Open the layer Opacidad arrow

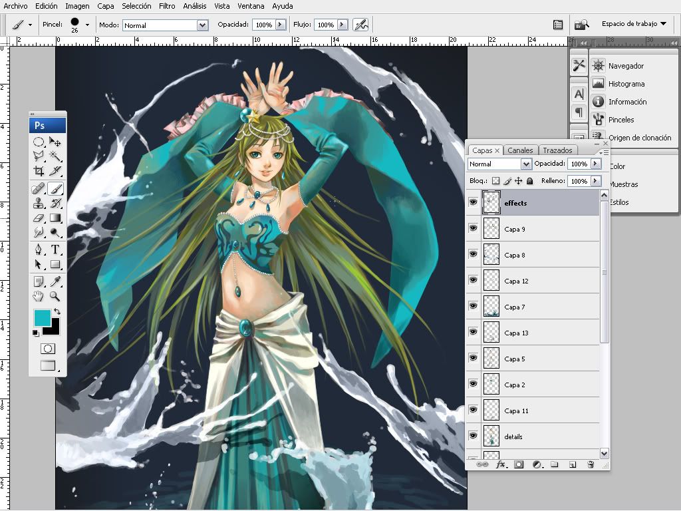click(595, 164)
